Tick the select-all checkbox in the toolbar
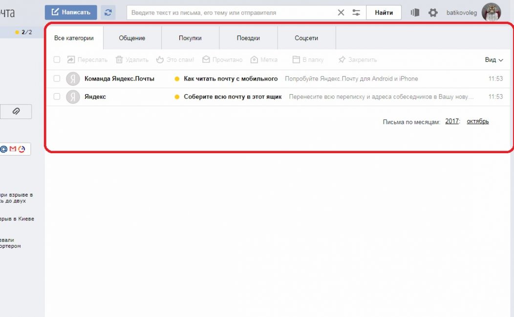The width and height of the screenshot is (514, 317). (57, 59)
